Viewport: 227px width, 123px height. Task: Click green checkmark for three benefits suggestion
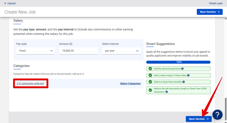150,82
